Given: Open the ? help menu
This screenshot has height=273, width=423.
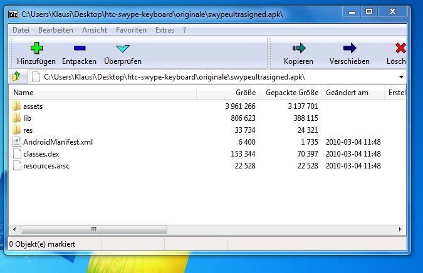Looking at the screenshot, I should click(184, 30).
